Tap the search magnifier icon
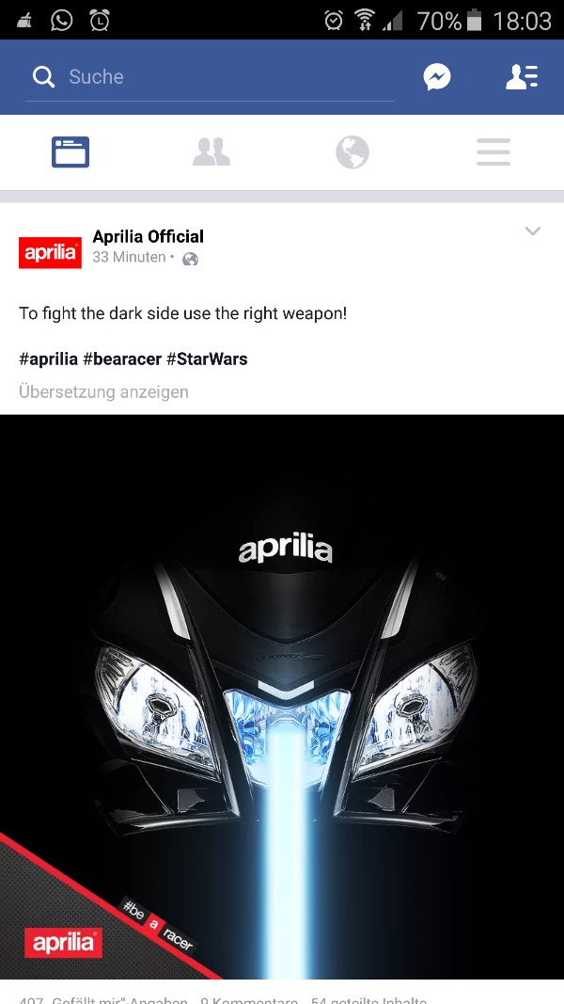Viewport: 564px width, 1004px height. (43, 77)
